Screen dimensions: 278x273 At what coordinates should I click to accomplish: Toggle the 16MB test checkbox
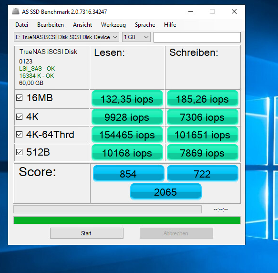(20, 98)
